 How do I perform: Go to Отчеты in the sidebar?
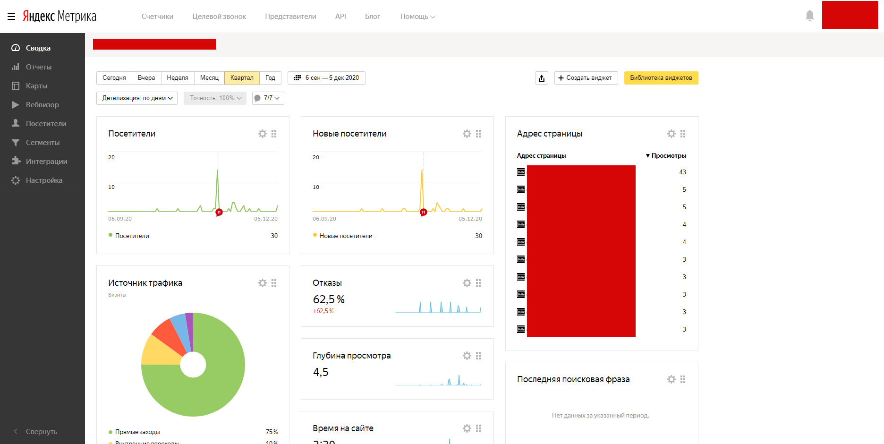click(38, 67)
